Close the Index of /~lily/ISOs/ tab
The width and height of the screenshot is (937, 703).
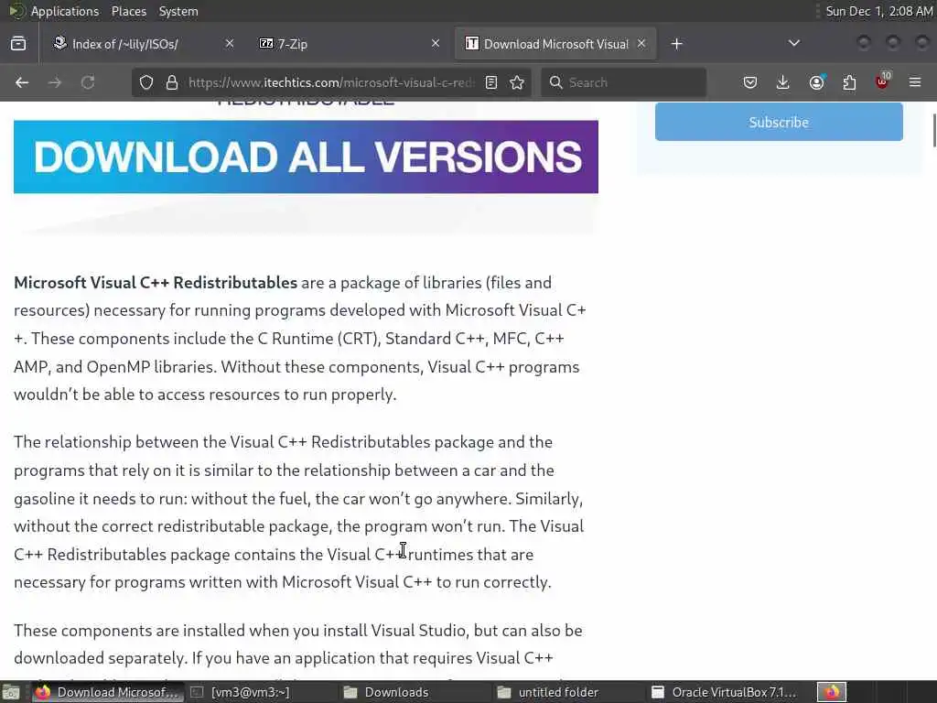click(x=230, y=43)
